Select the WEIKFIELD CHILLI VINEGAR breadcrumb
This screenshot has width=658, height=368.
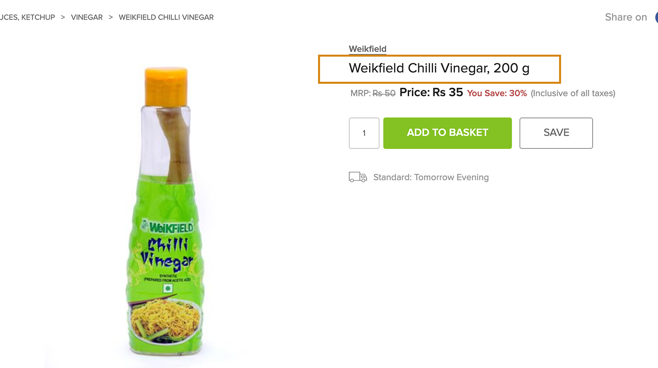[166, 17]
